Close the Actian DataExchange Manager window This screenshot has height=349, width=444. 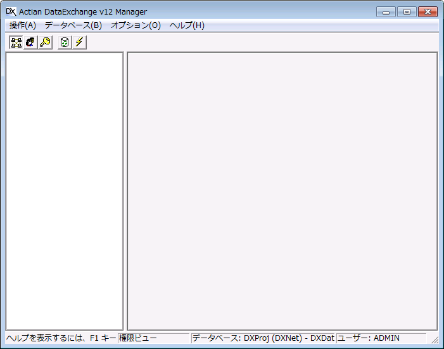(428, 11)
